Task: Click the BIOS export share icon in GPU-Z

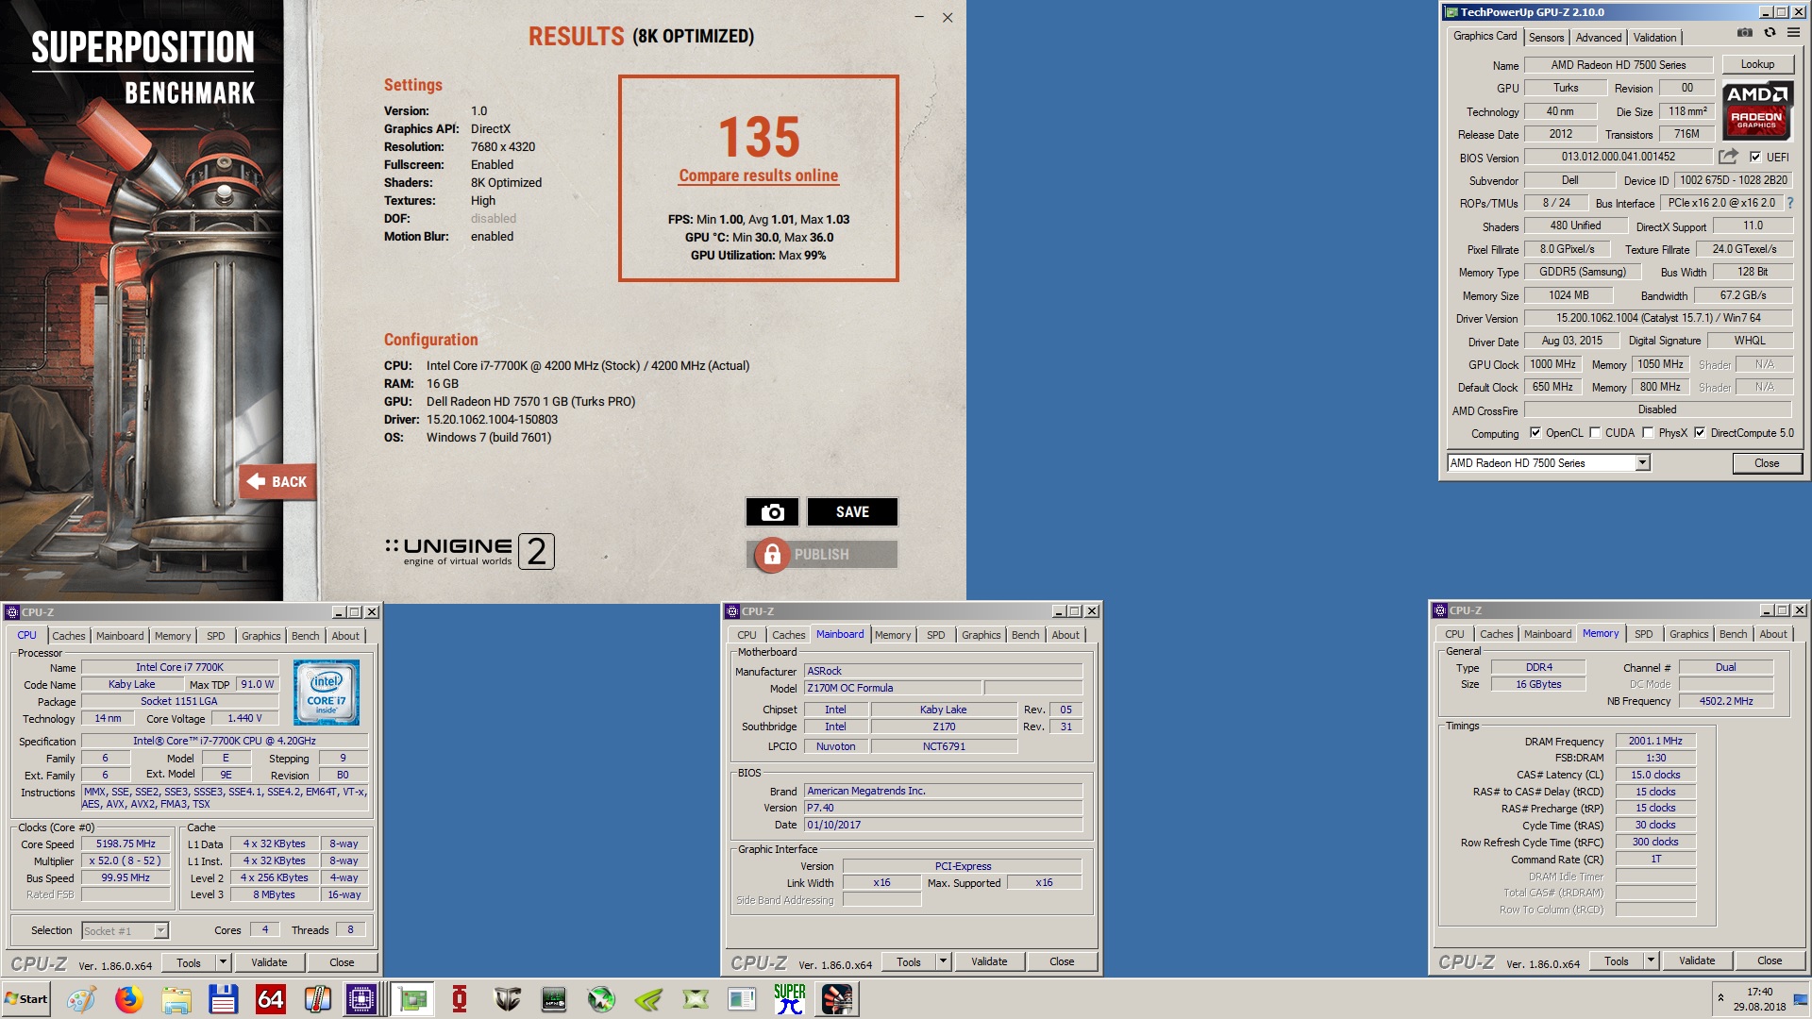Action: pos(1728,157)
